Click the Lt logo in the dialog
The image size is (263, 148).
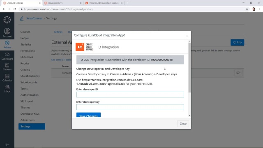pyautogui.click(x=80, y=47)
